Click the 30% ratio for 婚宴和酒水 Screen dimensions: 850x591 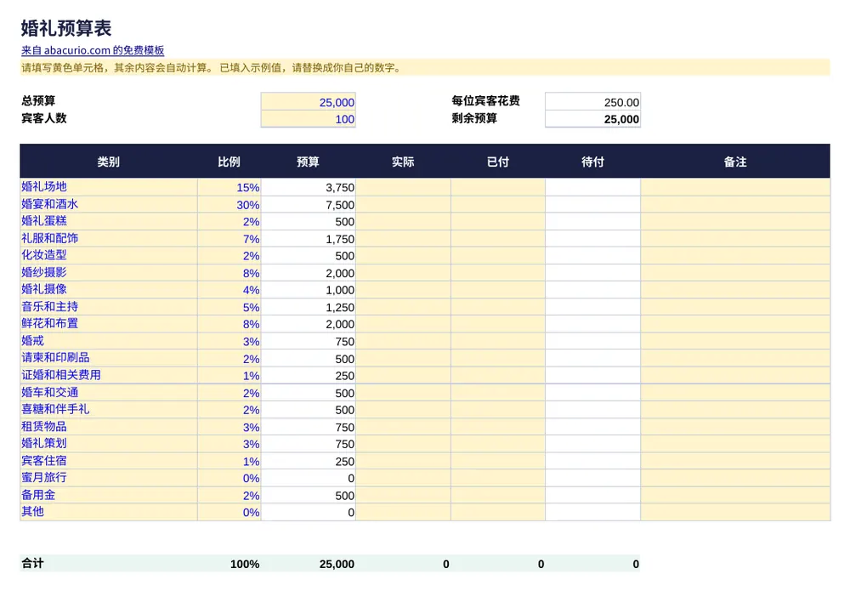point(229,204)
